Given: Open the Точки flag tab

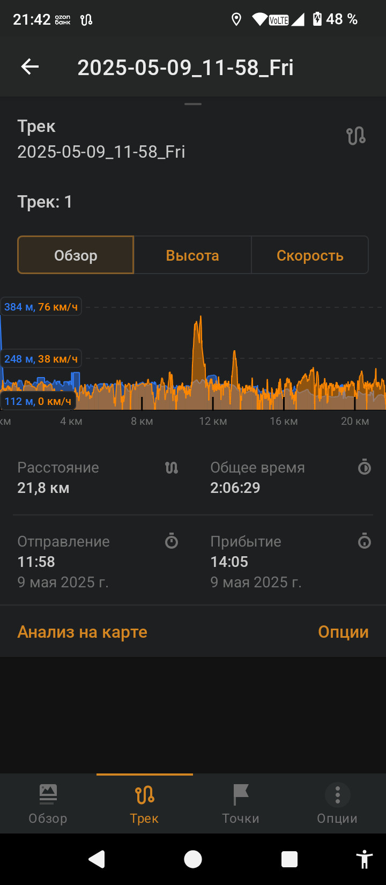Looking at the screenshot, I should pyautogui.click(x=241, y=804).
